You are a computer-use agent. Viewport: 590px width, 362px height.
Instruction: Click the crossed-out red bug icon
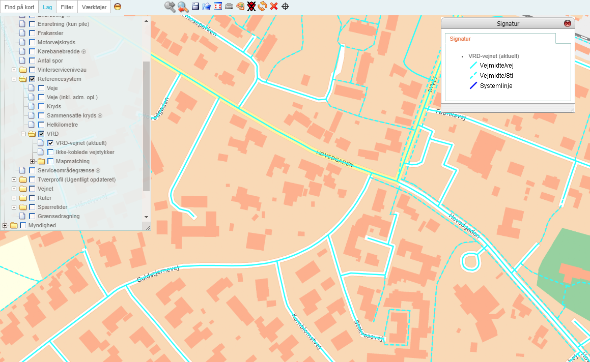pos(251,7)
